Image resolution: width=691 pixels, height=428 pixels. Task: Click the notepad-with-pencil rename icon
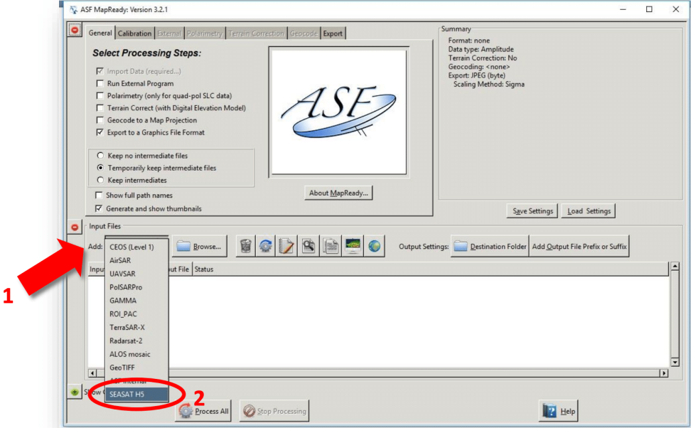(x=286, y=246)
